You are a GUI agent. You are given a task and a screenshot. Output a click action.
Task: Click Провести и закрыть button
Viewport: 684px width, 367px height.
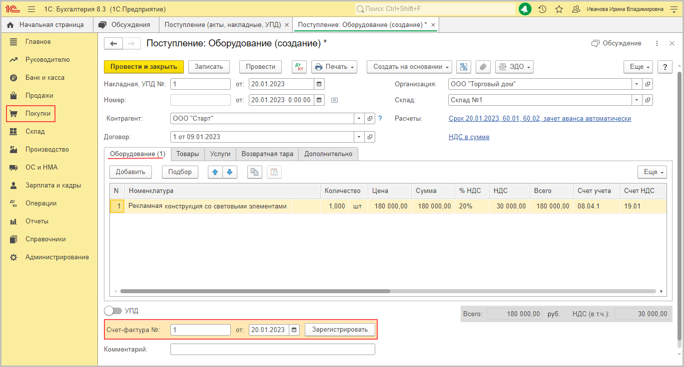144,67
